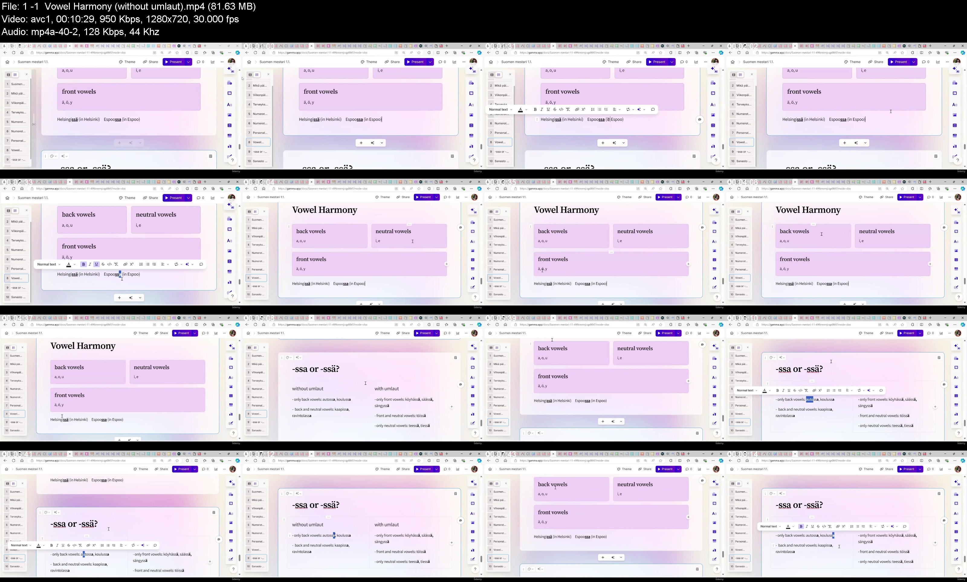The height and width of the screenshot is (582, 967).
Task: Click the plus beside front vowels in the 00:03:35 frame
Action: pyautogui.click(x=688, y=264)
